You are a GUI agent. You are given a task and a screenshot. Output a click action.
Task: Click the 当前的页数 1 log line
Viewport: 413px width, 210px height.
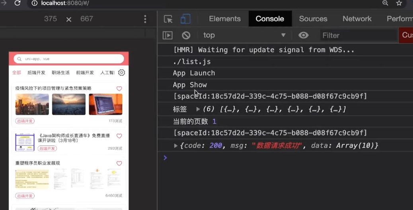click(x=195, y=122)
